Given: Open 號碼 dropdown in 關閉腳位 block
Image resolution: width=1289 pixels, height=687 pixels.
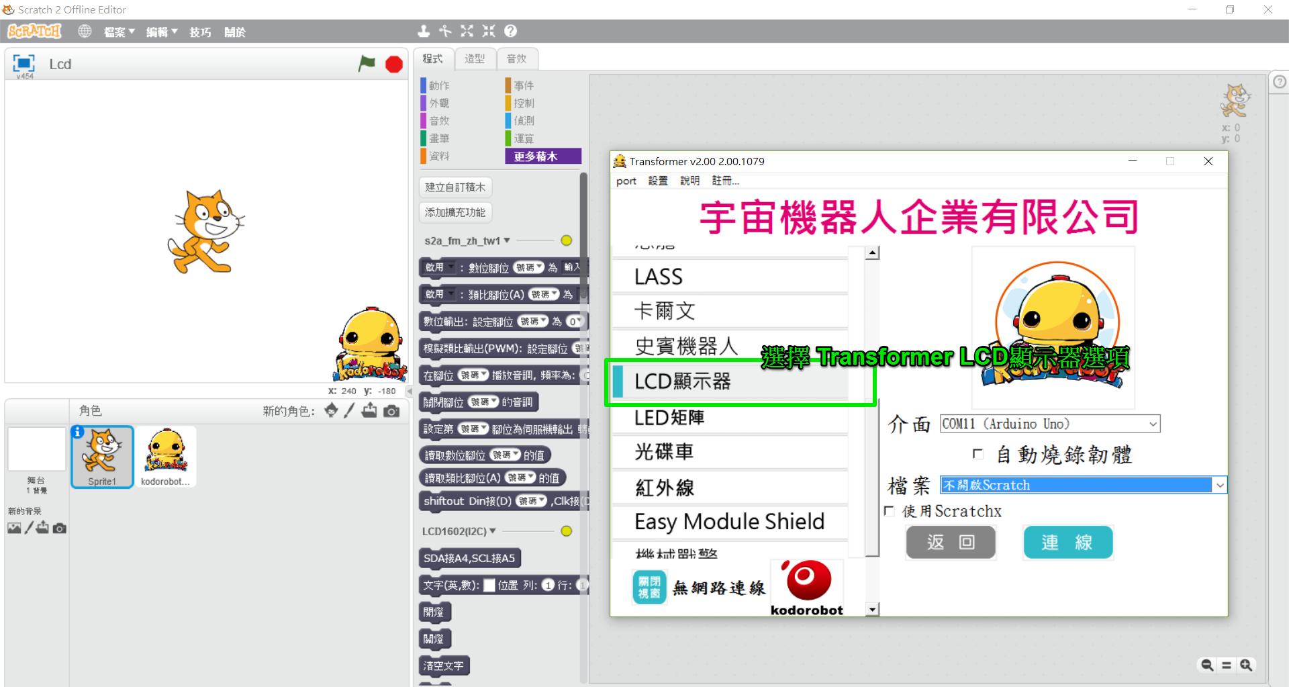Looking at the screenshot, I should pyautogui.click(x=484, y=402).
